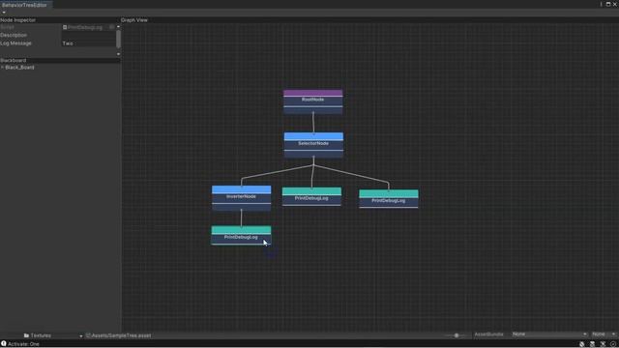This screenshot has width=619, height=348.
Task: Click the Node Inspector scrollbar down arrow
Action: [118, 54]
